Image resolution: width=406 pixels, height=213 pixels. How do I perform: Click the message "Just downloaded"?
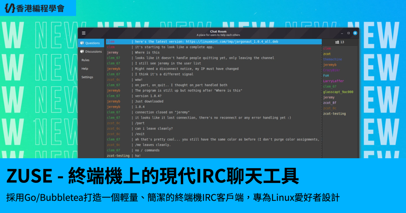point(149,101)
